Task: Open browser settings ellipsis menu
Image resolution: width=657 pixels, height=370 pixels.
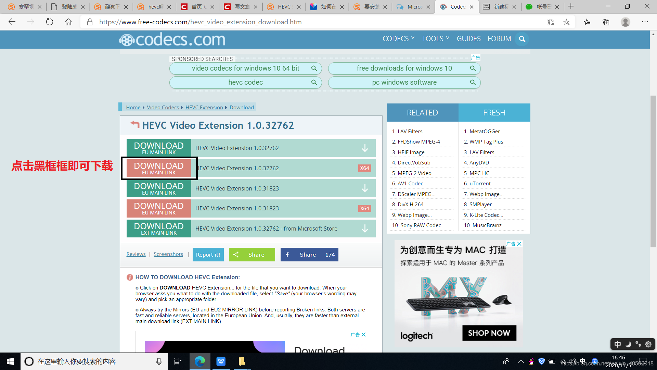Action: tap(645, 22)
